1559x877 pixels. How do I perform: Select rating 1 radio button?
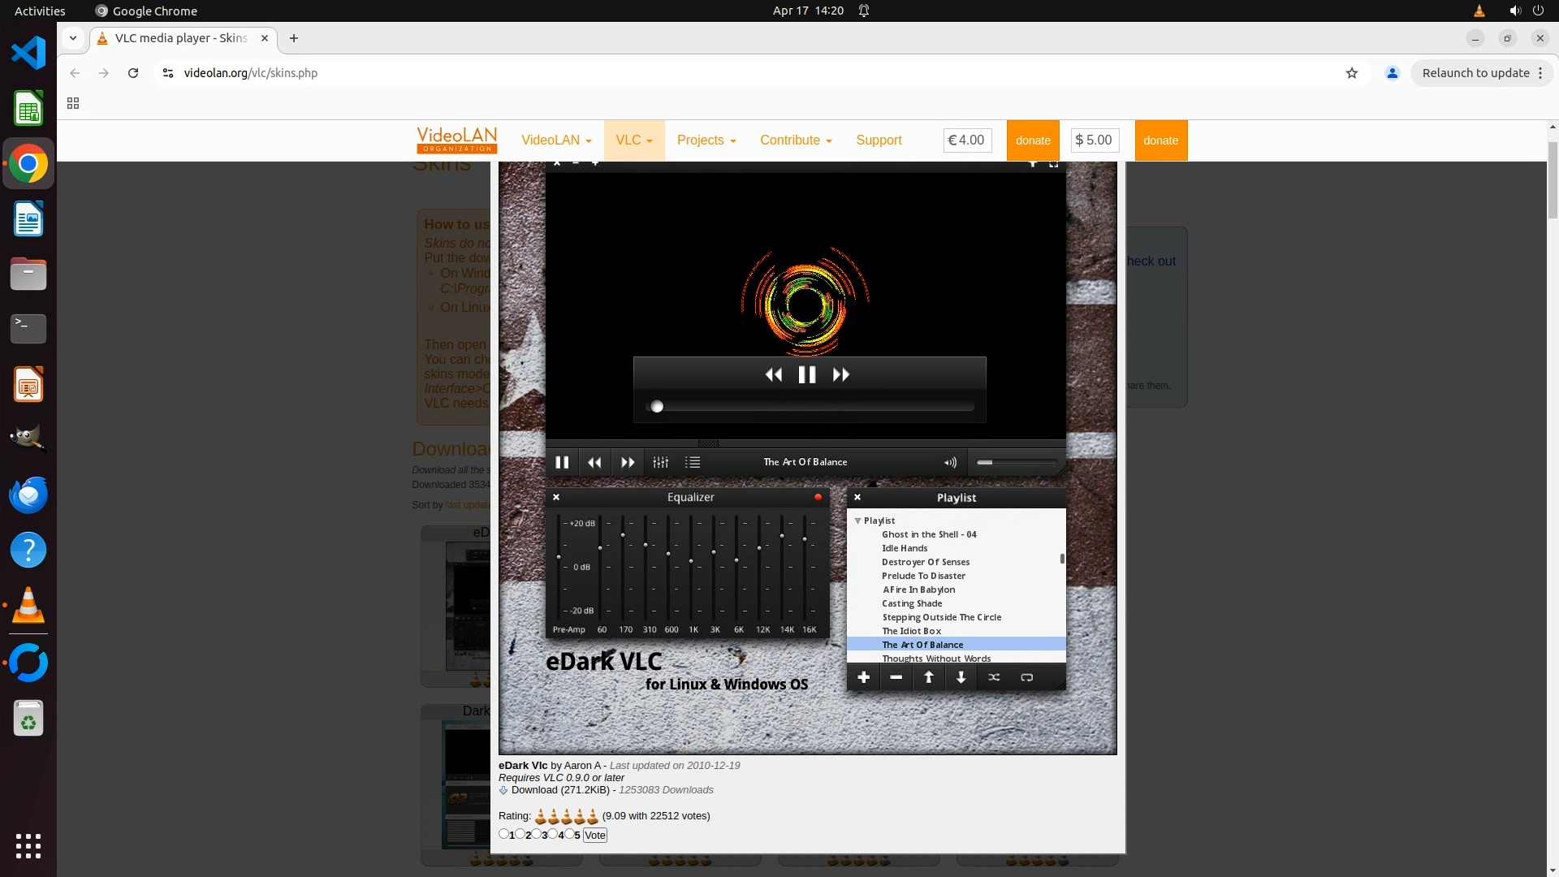pyautogui.click(x=503, y=834)
